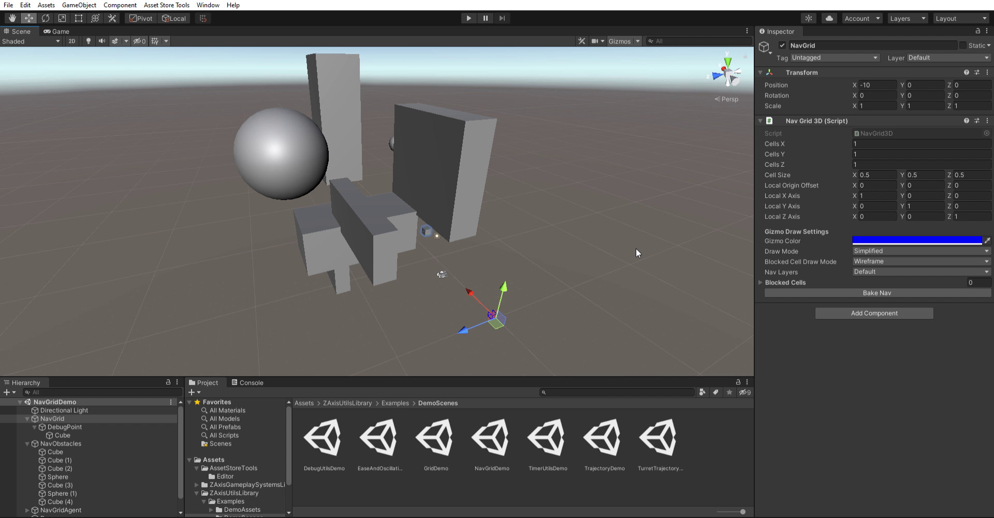Open scene component tools icon
The width and height of the screenshot is (994, 518).
(582, 41)
